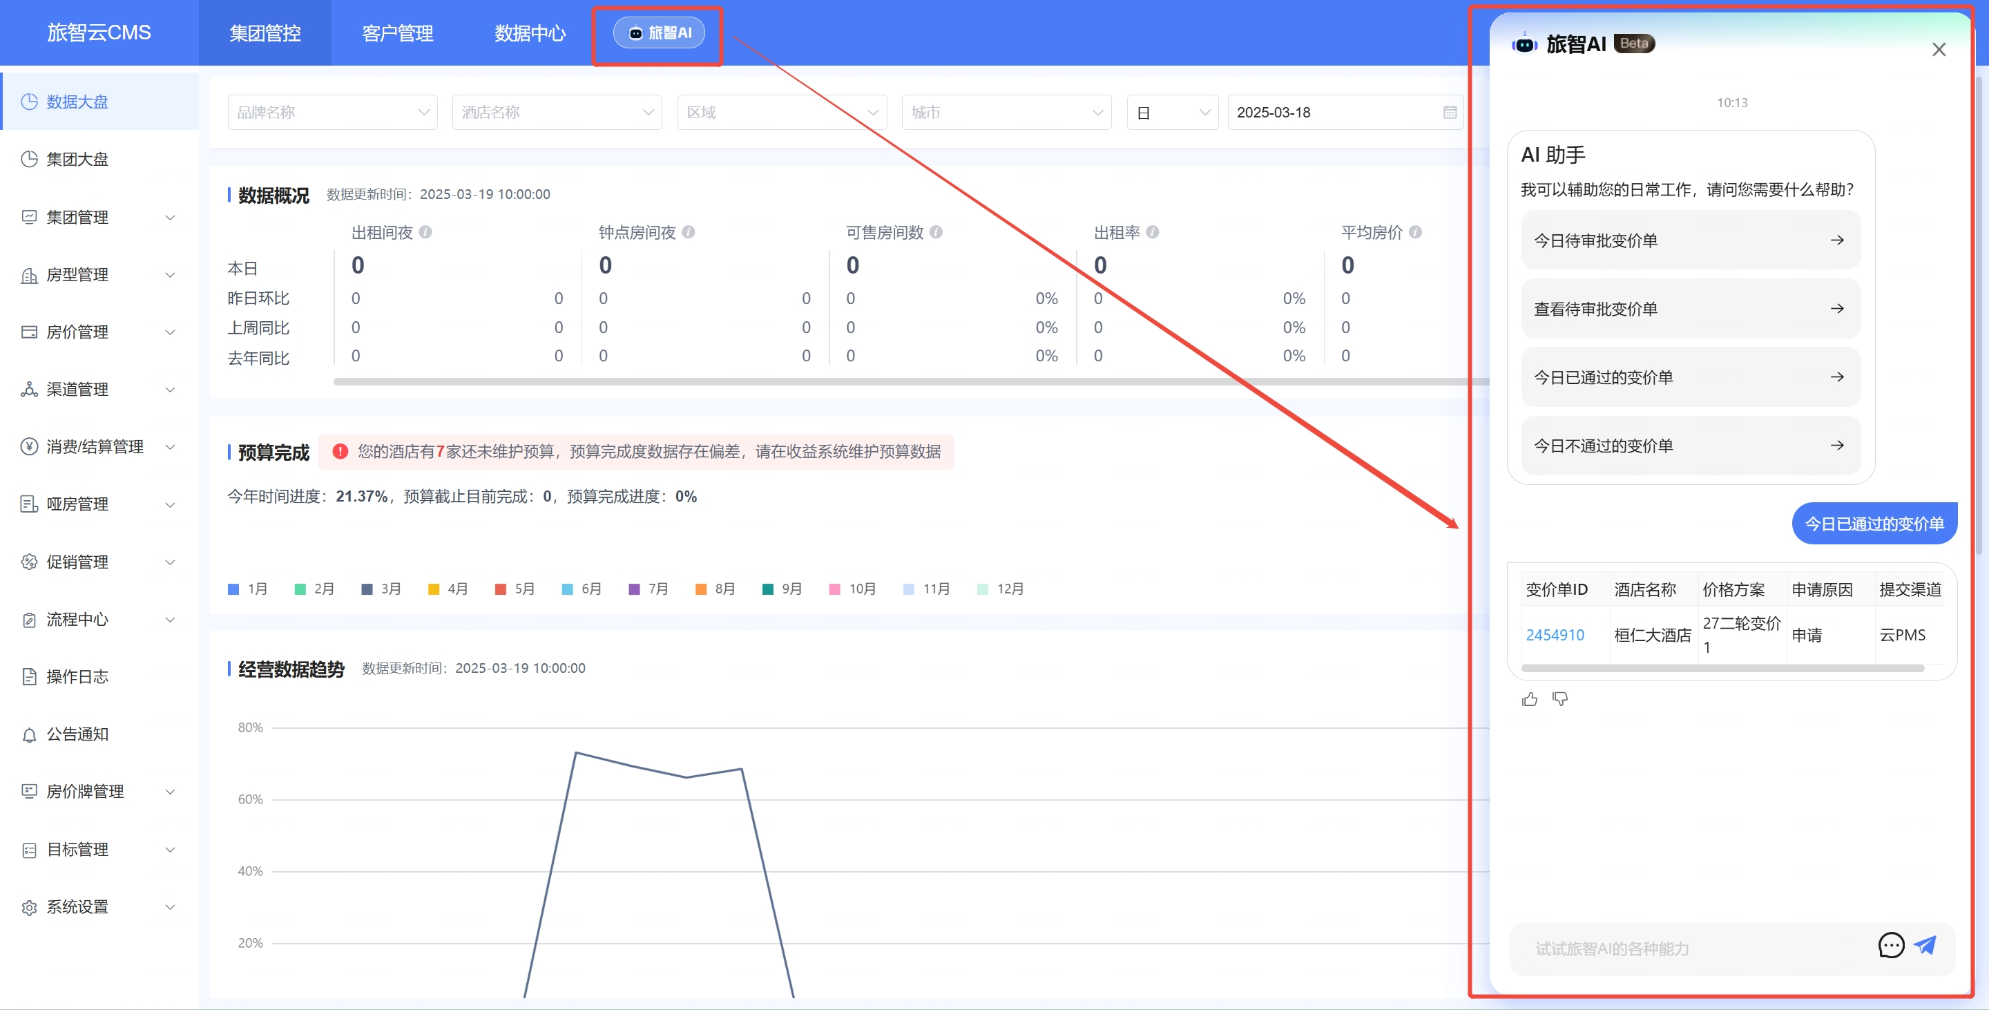1989x1010 pixels.
Task: Switch to the 客户管理 tab
Action: click(398, 33)
